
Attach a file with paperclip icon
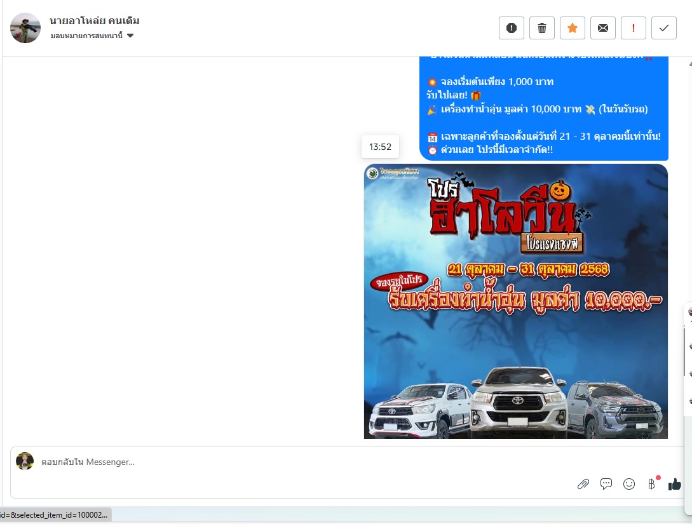pyautogui.click(x=583, y=484)
